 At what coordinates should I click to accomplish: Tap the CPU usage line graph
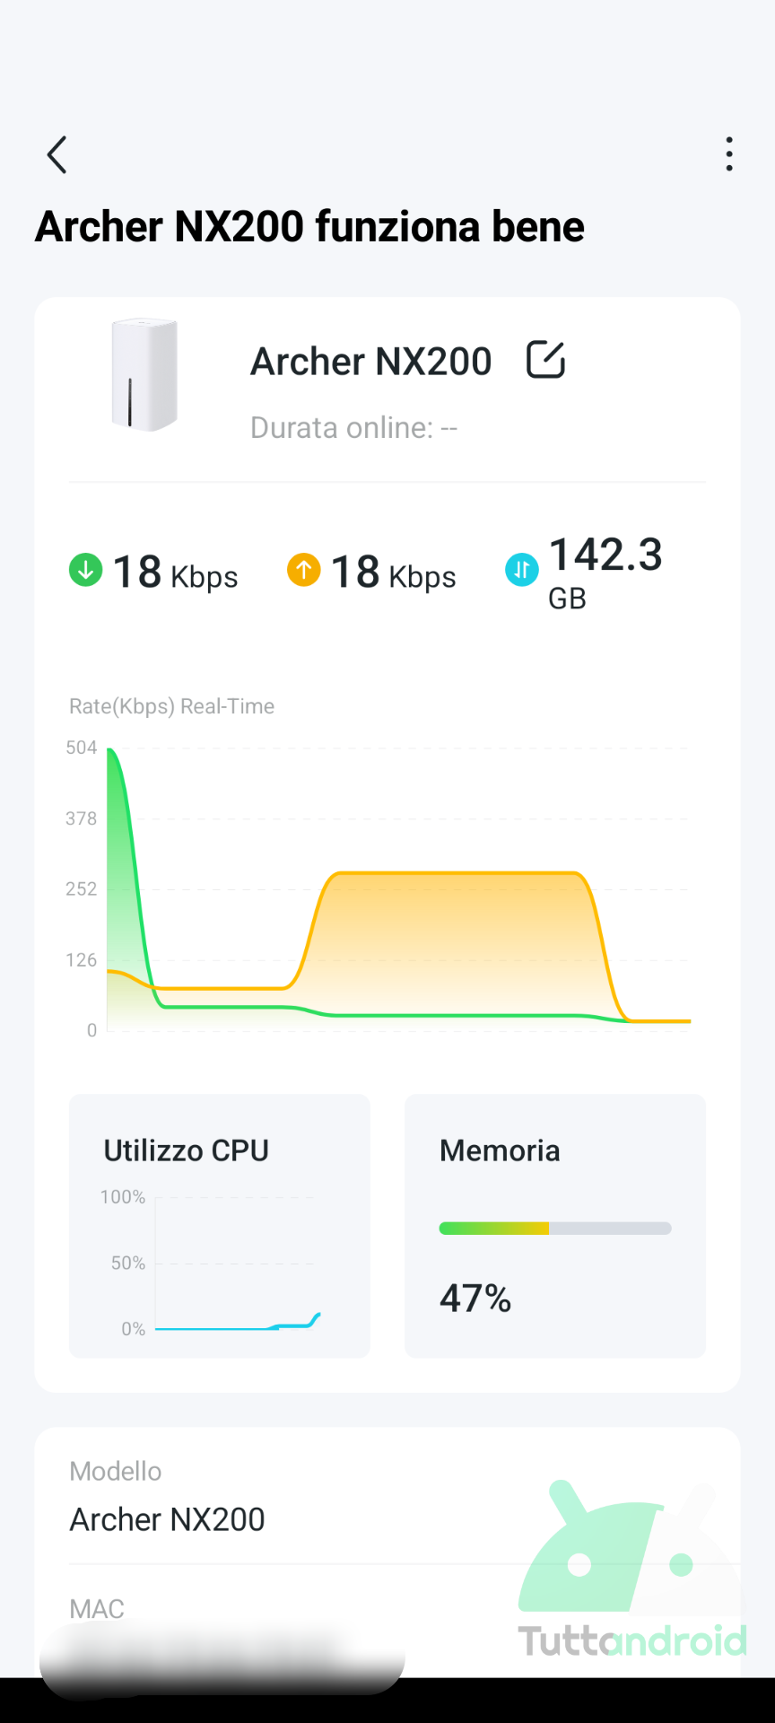237,1264
